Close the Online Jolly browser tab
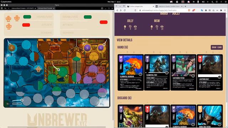The height and width of the screenshot is (128, 228). 153,6
